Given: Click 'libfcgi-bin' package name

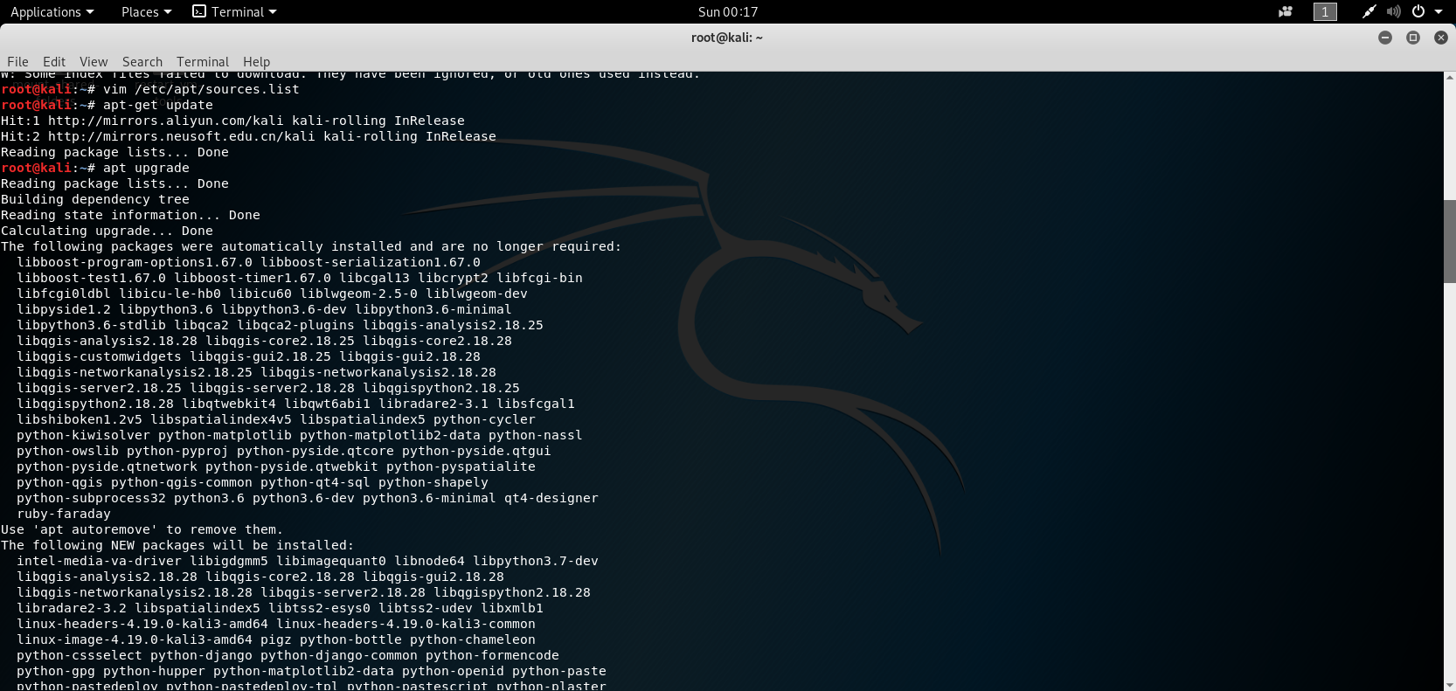Looking at the screenshot, I should (539, 278).
